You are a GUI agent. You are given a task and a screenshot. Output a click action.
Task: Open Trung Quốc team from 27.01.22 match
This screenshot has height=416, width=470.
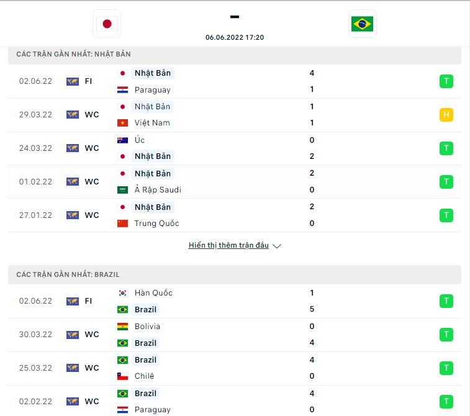(x=156, y=224)
